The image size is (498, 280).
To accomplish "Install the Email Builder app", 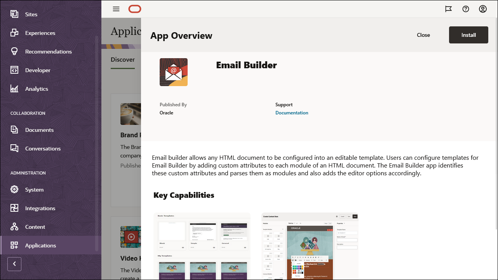I will coord(468,35).
